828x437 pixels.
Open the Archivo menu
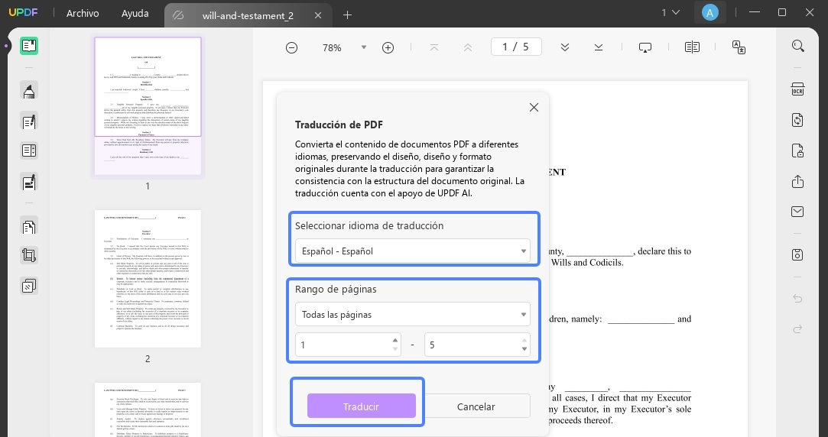(83, 14)
